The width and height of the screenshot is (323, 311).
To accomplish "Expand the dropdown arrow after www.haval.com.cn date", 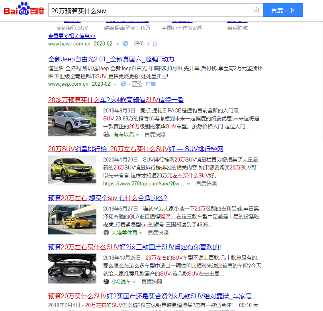I will click(x=117, y=44).
